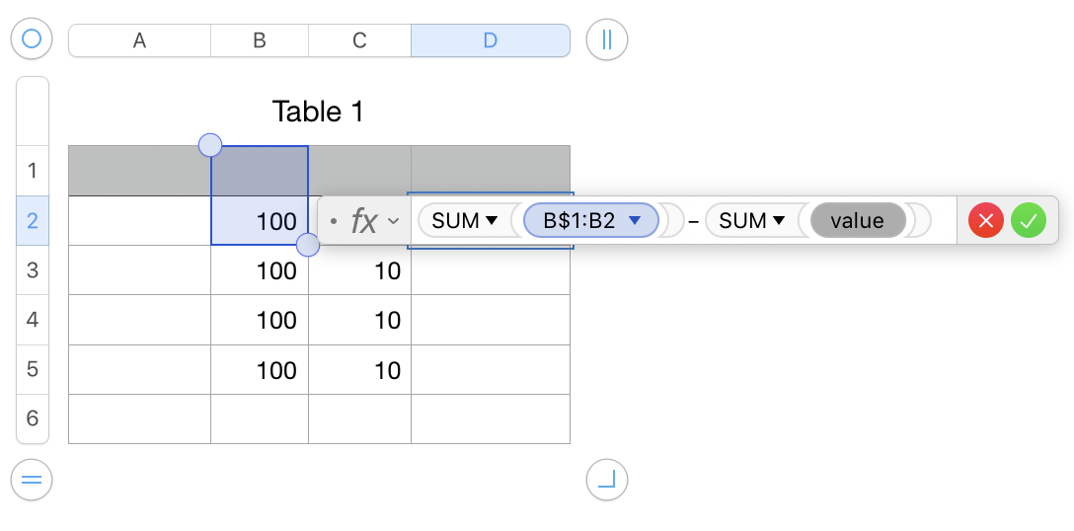Click cell C3 containing 10
This screenshot has width=1074, height=531.
click(x=359, y=270)
